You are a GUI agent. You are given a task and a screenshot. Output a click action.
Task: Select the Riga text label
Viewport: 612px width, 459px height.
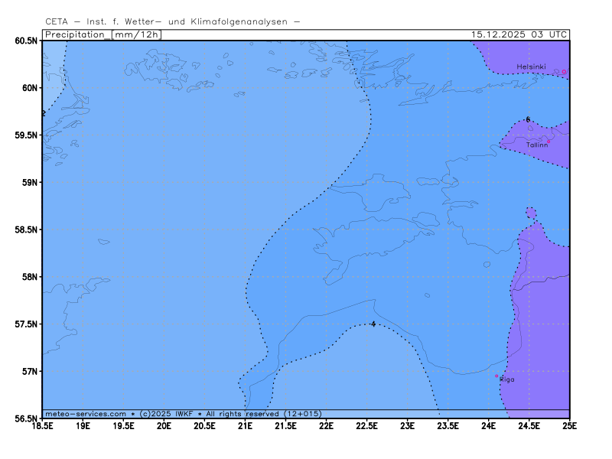point(507,379)
